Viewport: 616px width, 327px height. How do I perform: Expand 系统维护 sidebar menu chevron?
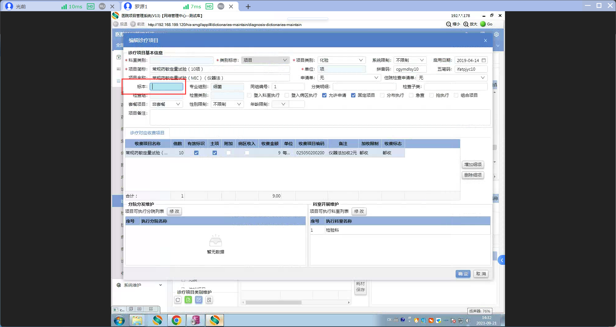click(160, 285)
